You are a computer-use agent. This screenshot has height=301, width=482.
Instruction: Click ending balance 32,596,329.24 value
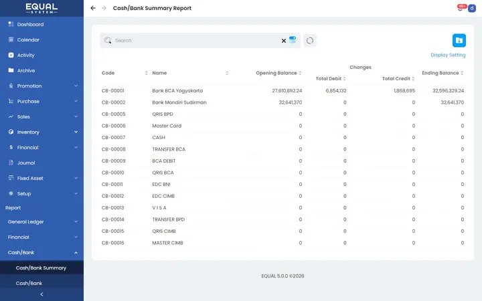point(448,90)
